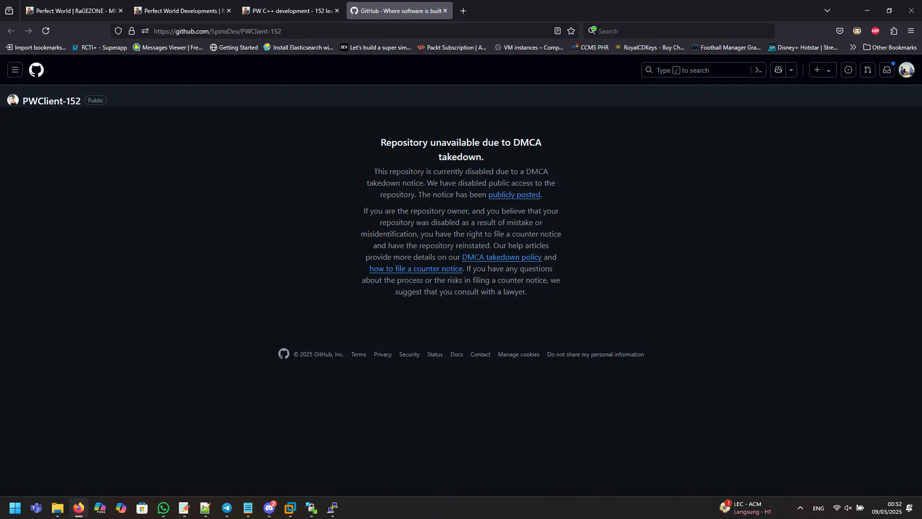This screenshot has height=519, width=922.
Task: Go to GitHub homepage via Octocat logo
Action: tap(37, 70)
